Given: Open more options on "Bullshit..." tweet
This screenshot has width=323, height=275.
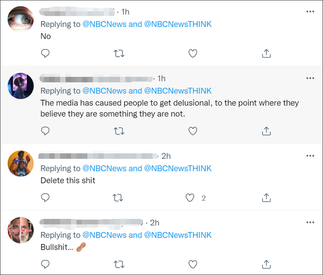Looking at the screenshot, I should click(x=310, y=223).
